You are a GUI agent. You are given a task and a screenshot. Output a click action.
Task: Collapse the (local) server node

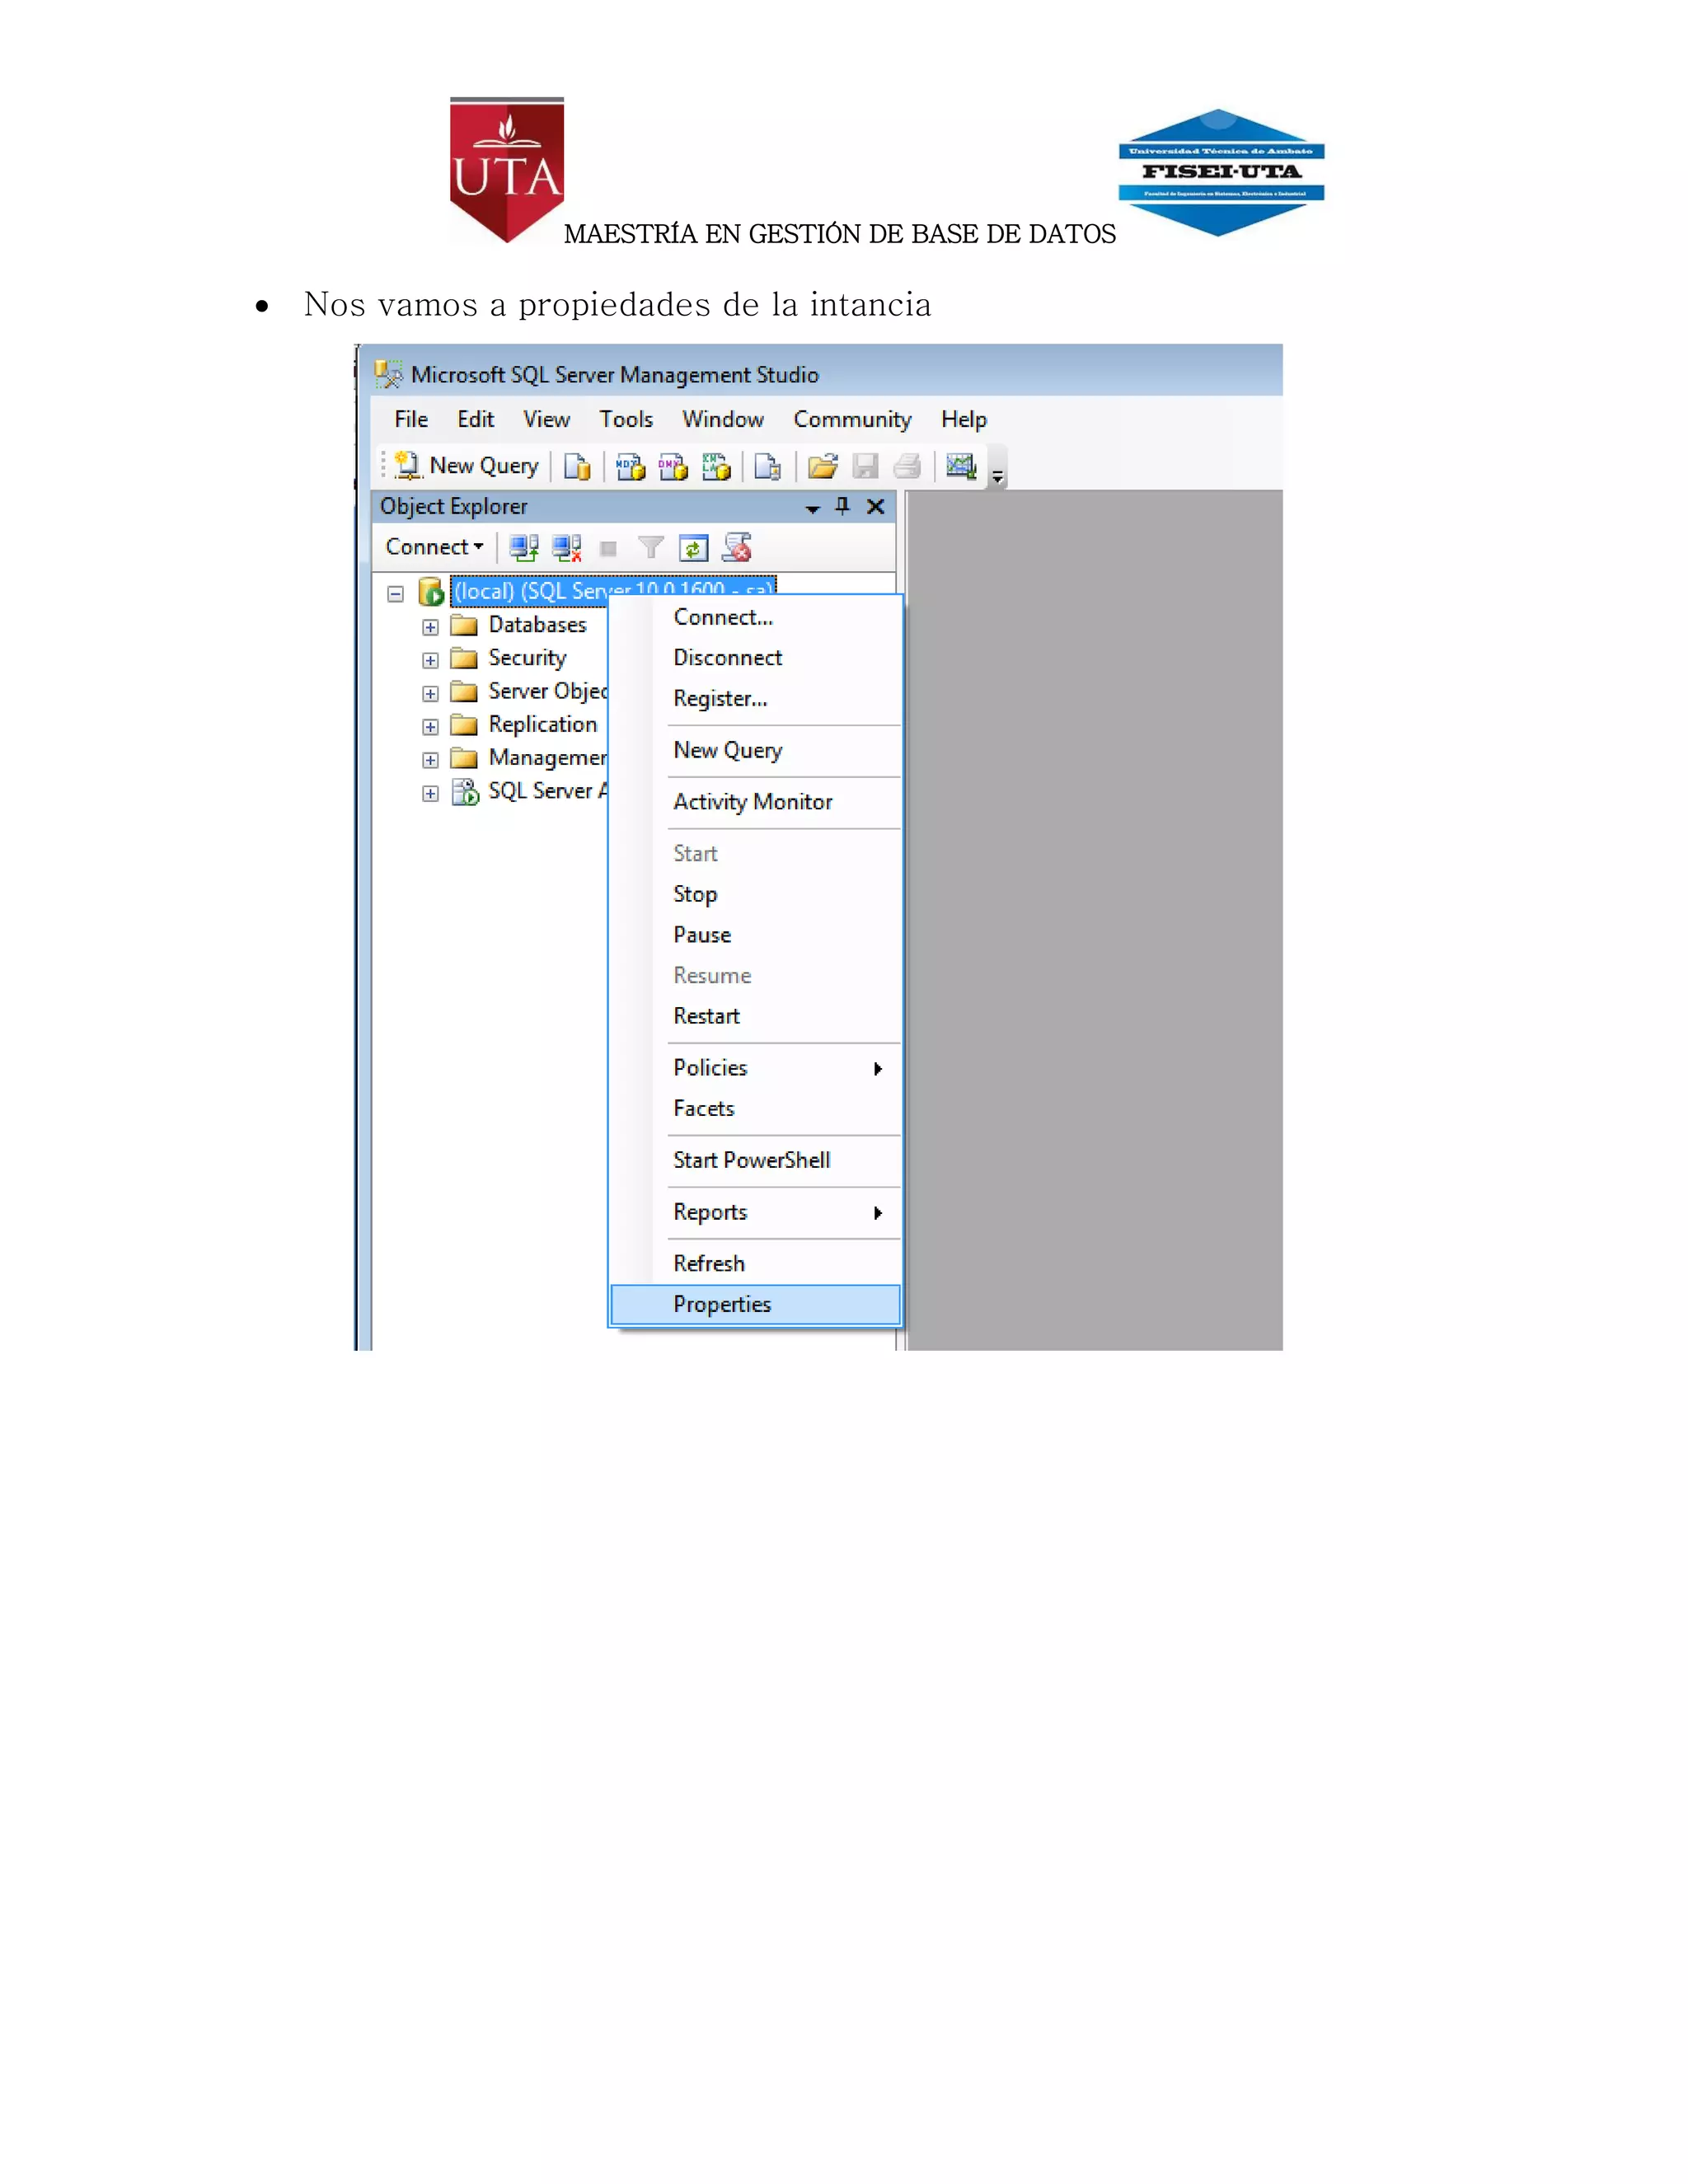395,593
